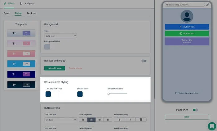The width and height of the screenshot is (217, 131).
Task: Open the chat widget icon
Action: tap(212, 126)
